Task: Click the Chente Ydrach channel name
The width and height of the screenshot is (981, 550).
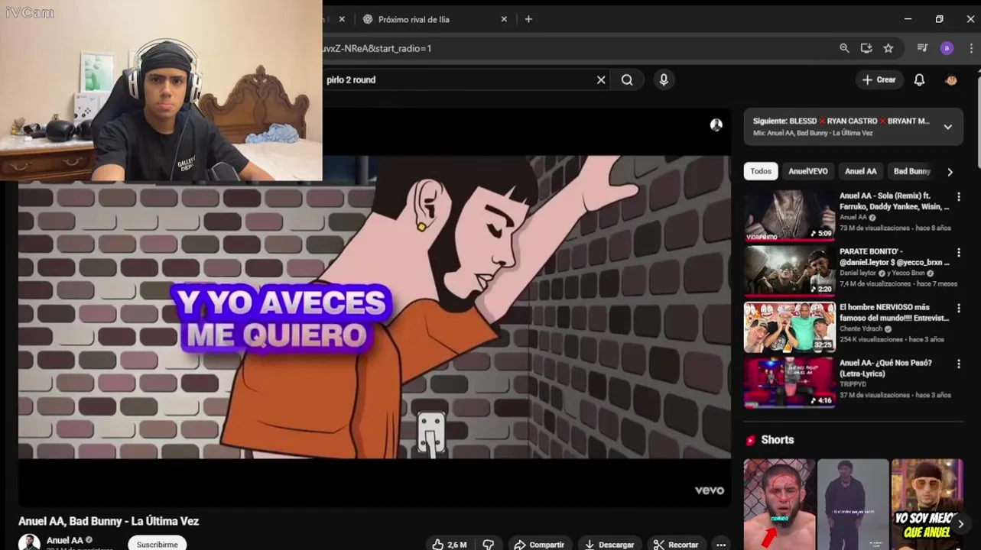Action: (x=861, y=329)
